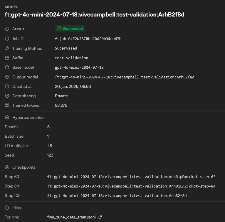The image size is (225, 222).
Task: Click the Training Method wrench icon
Action: 7,48
